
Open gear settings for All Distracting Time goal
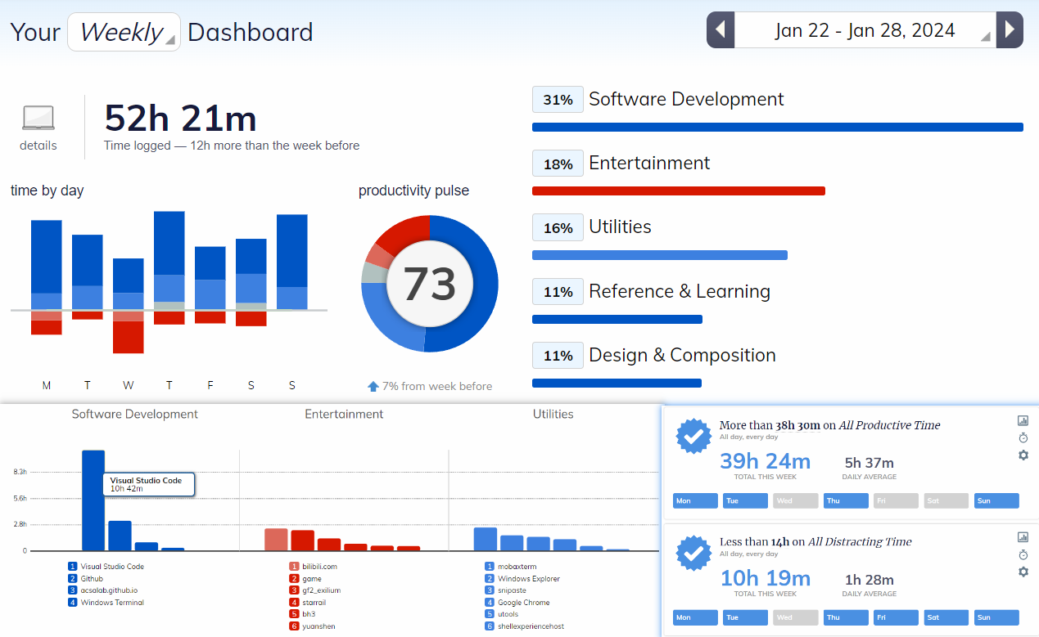coord(1023,572)
